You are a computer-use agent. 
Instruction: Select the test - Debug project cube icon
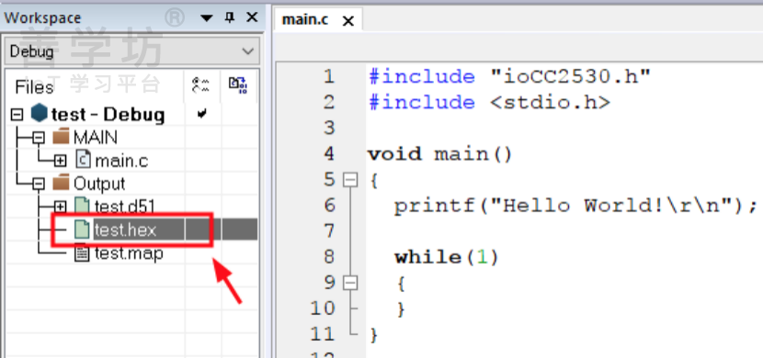point(39,114)
